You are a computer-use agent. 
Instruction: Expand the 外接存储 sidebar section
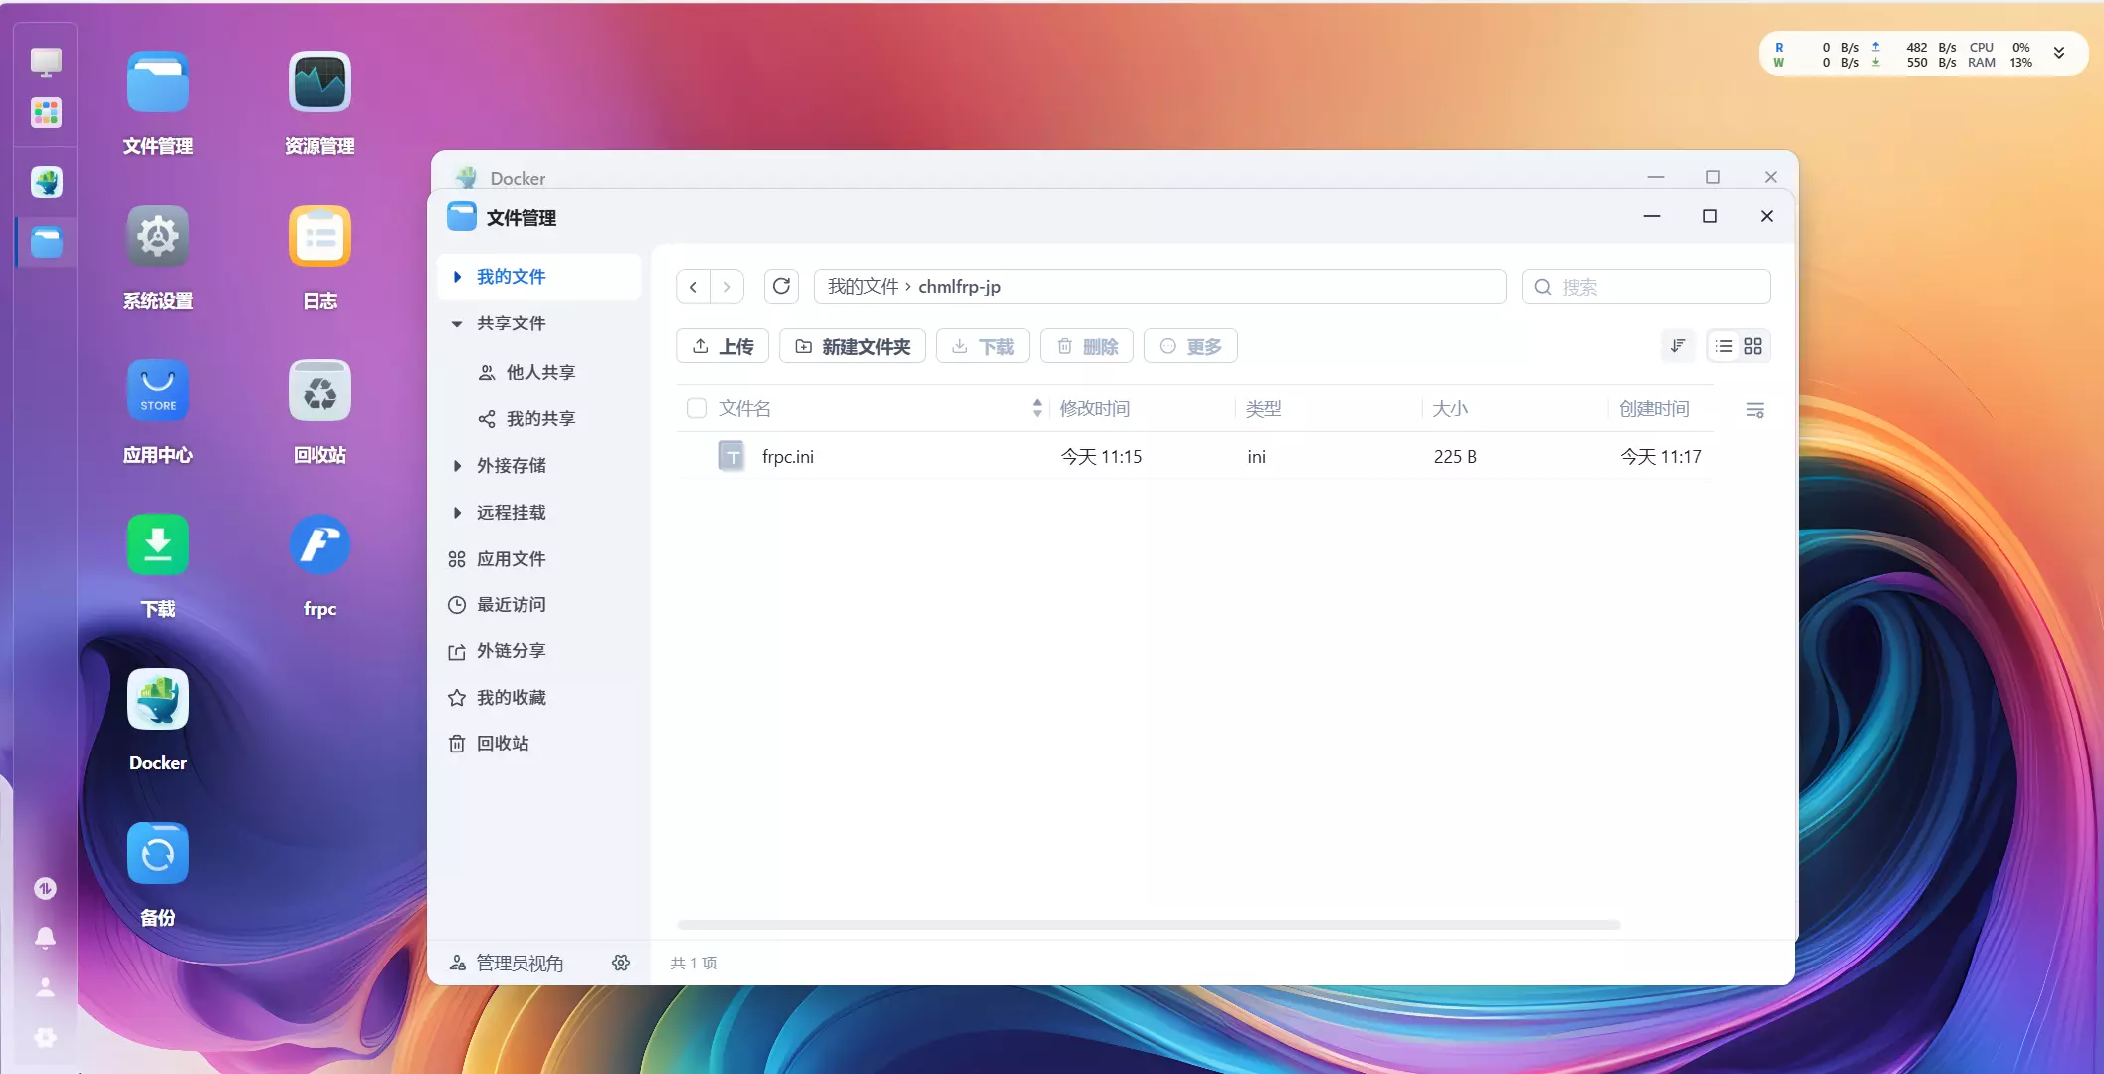[x=512, y=465]
